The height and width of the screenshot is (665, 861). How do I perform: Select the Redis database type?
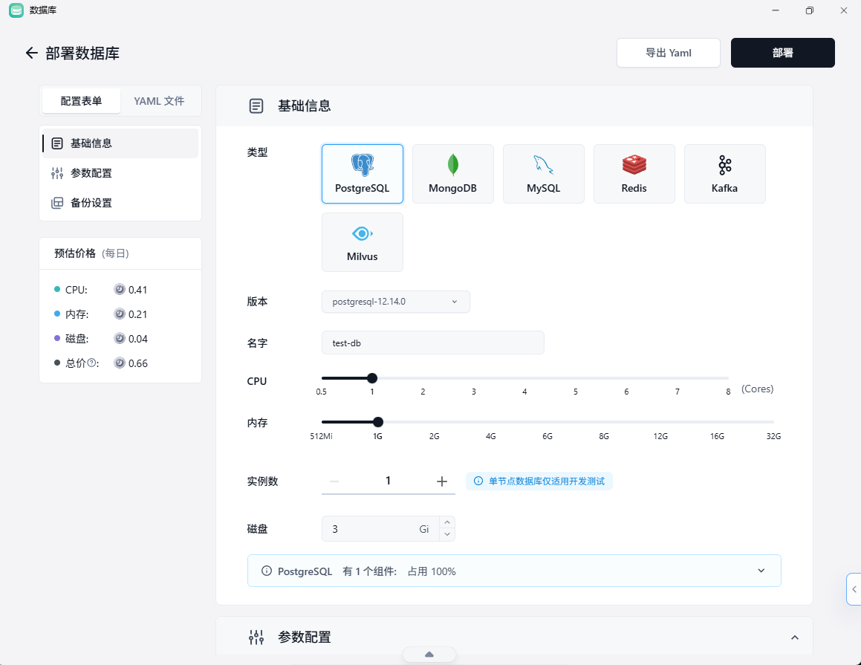(634, 174)
